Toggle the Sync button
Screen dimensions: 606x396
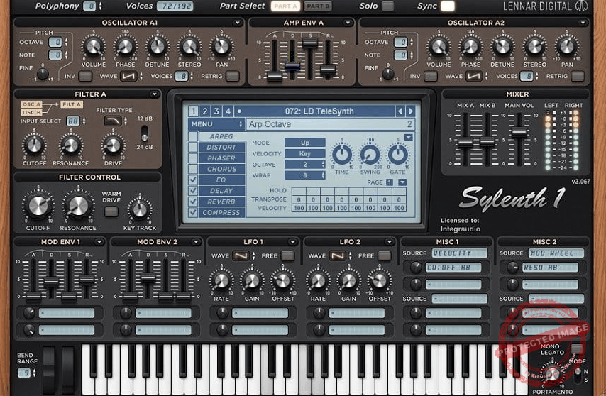(x=448, y=6)
